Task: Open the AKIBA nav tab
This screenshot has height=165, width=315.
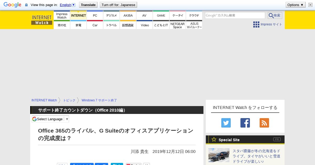Action: tap(128, 15)
